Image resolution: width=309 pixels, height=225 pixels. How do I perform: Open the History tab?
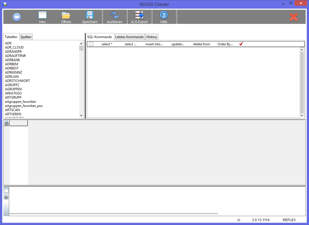pyautogui.click(x=152, y=37)
